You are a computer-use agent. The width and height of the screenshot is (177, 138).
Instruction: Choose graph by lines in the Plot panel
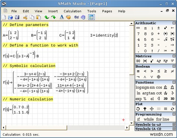point(166,109)
